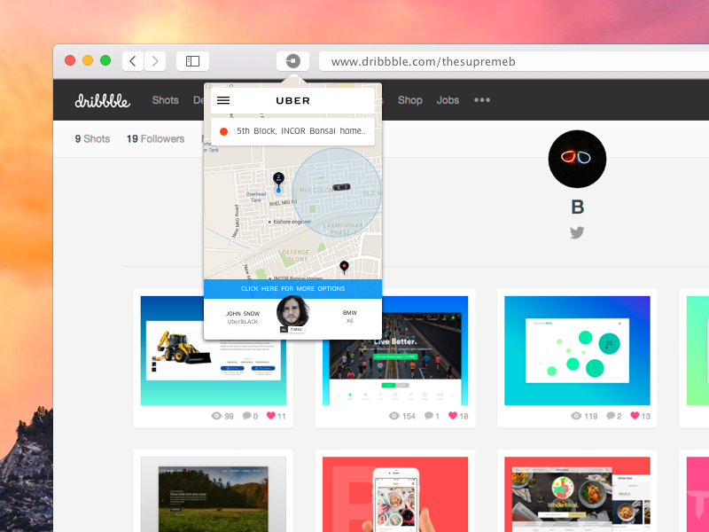Image resolution: width=709 pixels, height=532 pixels.
Task: Click the yellow window minimize button
Action: click(x=88, y=60)
